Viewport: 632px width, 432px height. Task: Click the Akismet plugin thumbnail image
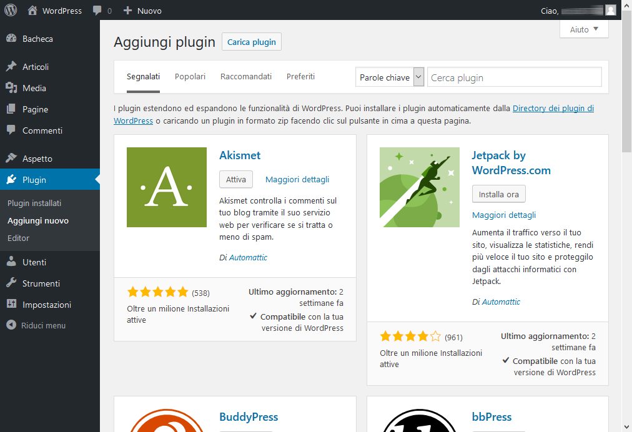[x=166, y=187]
